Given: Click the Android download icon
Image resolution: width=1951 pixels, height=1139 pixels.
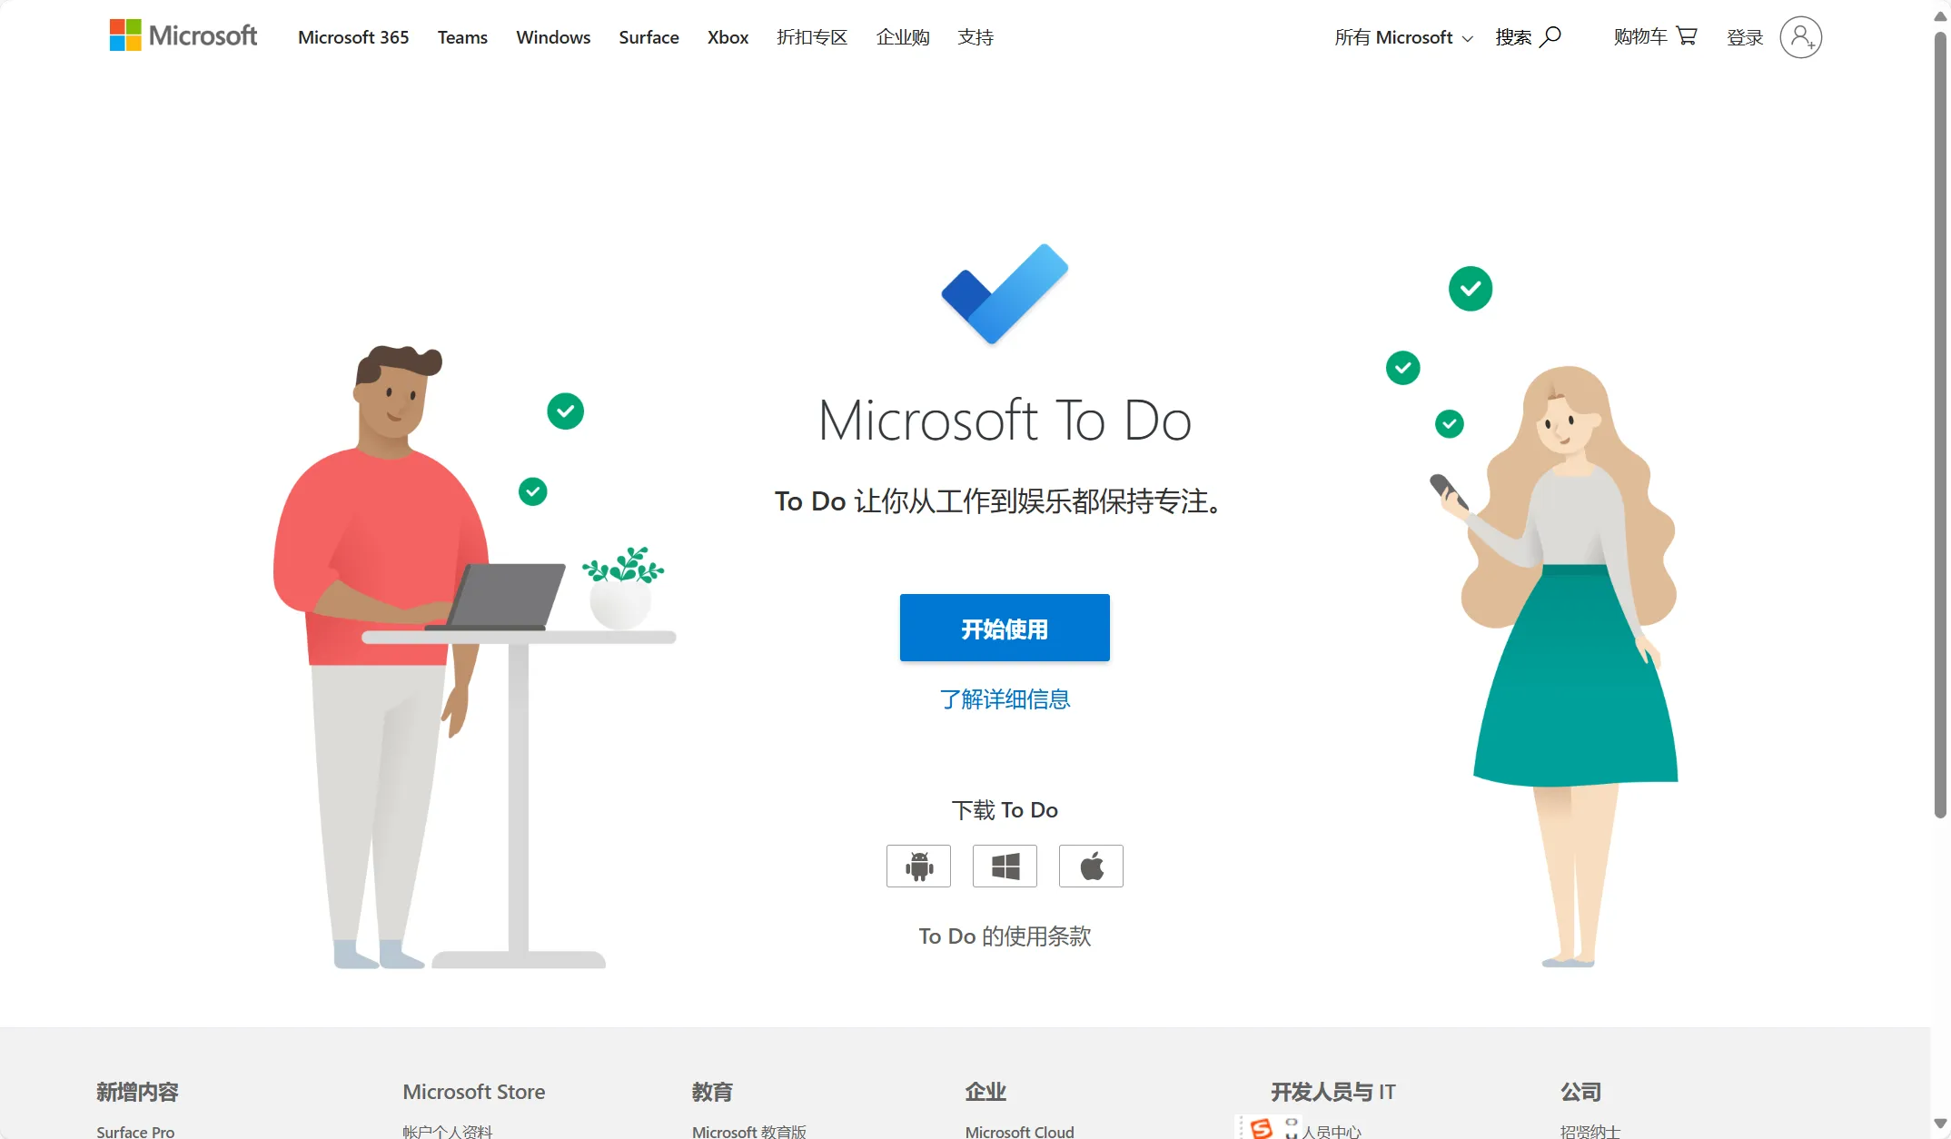Looking at the screenshot, I should (x=918, y=865).
